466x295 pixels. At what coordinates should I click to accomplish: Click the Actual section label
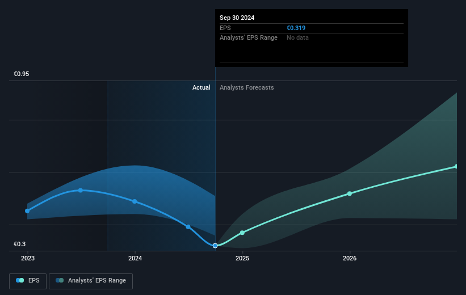201,87
